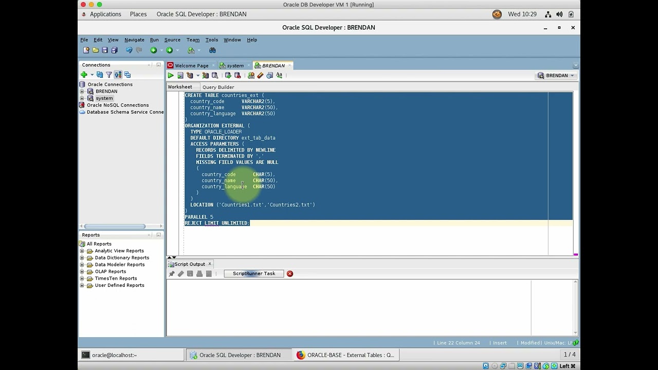Viewport: 658px width, 370px height.
Task: Select Oracle NoSQL Connections tree item
Action: coord(118,105)
